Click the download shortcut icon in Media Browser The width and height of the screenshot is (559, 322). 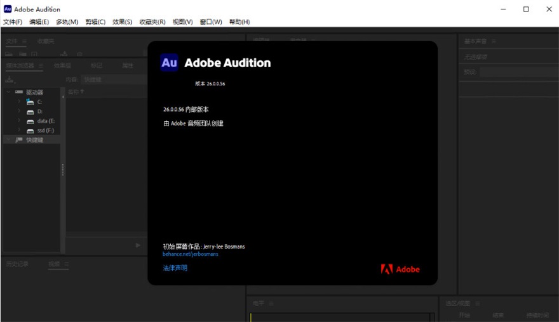[x=10, y=79]
